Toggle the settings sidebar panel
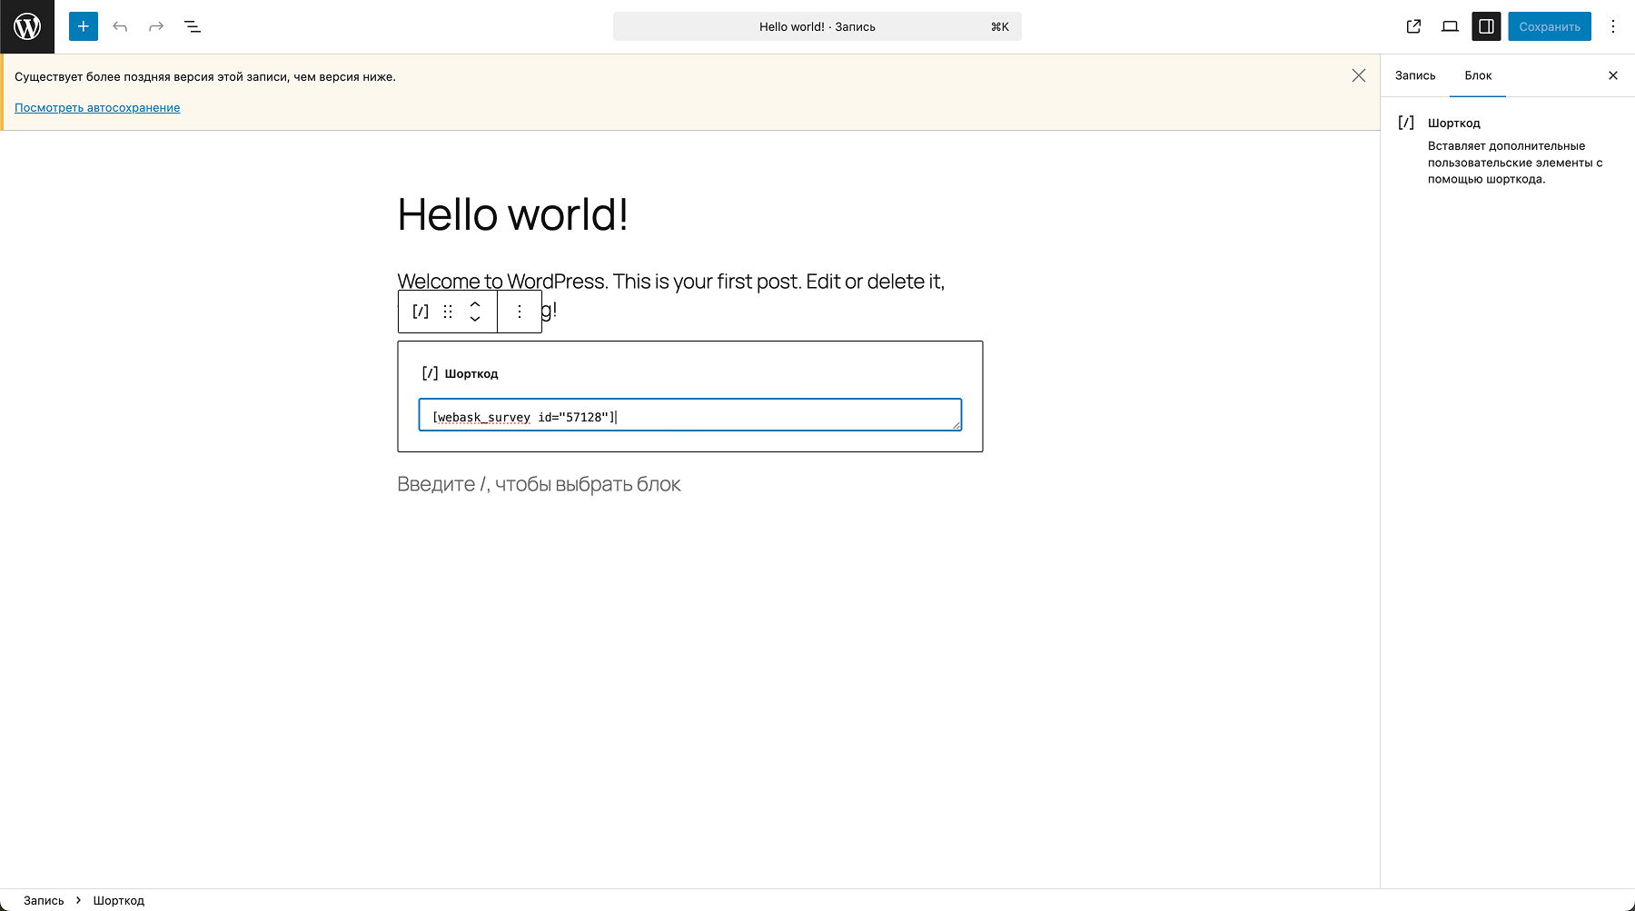The width and height of the screenshot is (1635, 911). (x=1486, y=26)
